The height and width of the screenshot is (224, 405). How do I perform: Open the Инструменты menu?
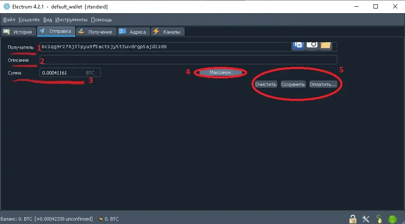coord(71,20)
